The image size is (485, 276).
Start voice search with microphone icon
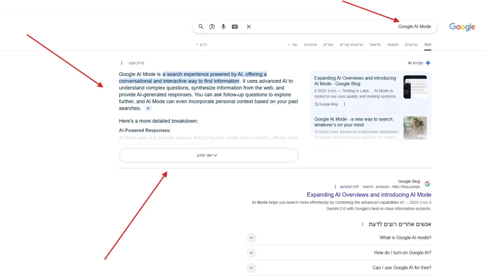[224, 26]
